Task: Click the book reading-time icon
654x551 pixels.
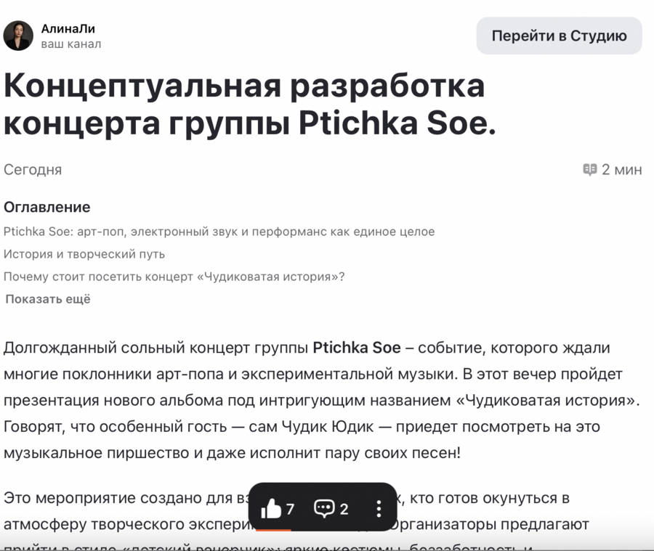Action: click(590, 170)
